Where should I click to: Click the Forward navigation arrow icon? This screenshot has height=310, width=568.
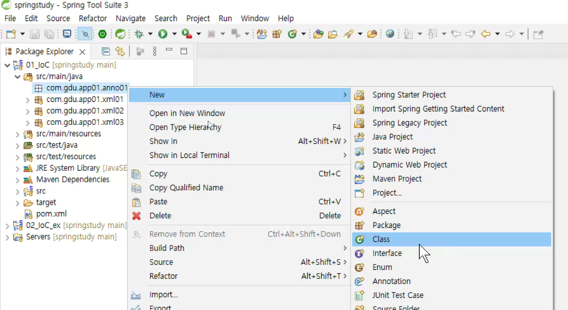click(510, 34)
